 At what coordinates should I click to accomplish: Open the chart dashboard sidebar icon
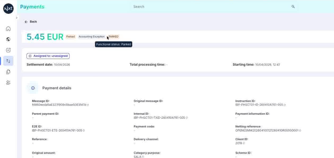[8, 50]
